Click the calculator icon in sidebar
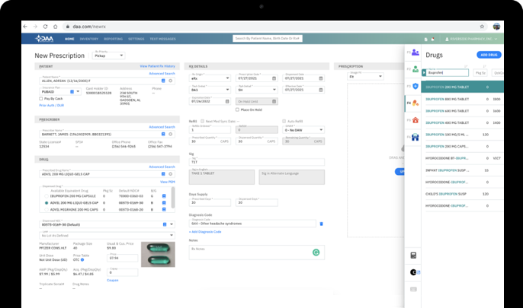 413,256
